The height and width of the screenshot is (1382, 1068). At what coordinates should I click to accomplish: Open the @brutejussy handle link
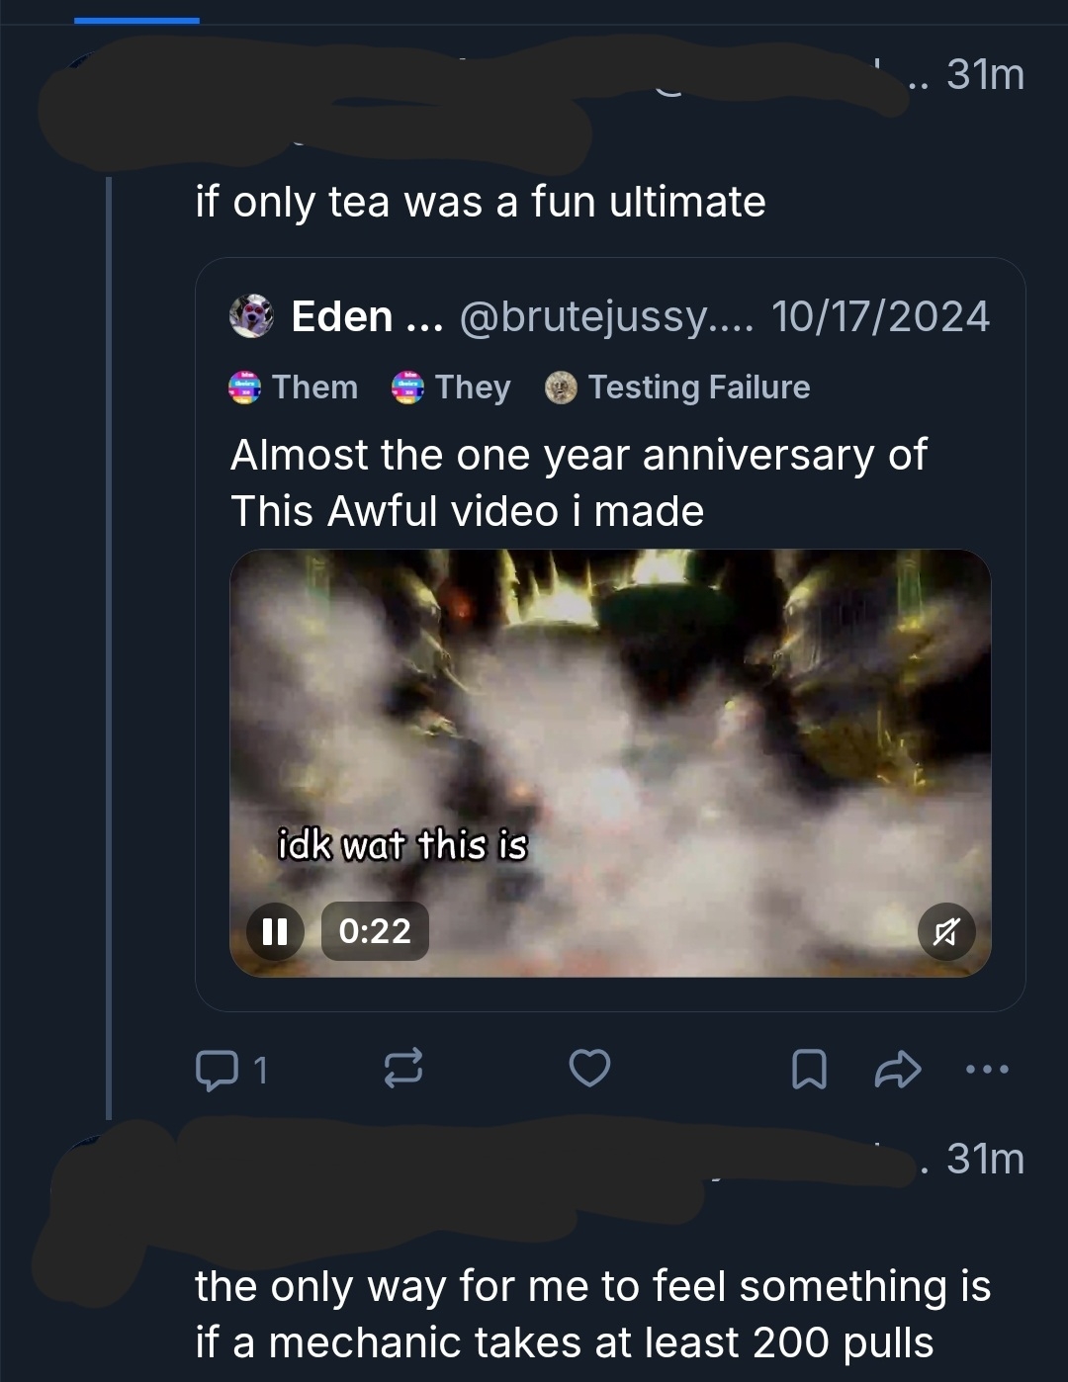point(605,316)
